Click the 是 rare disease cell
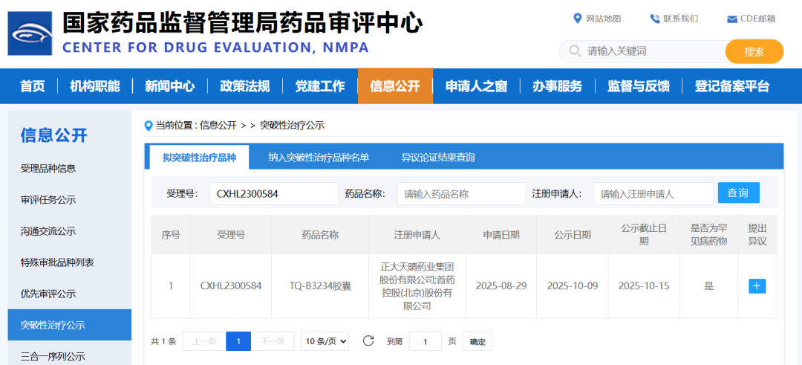 (x=708, y=285)
